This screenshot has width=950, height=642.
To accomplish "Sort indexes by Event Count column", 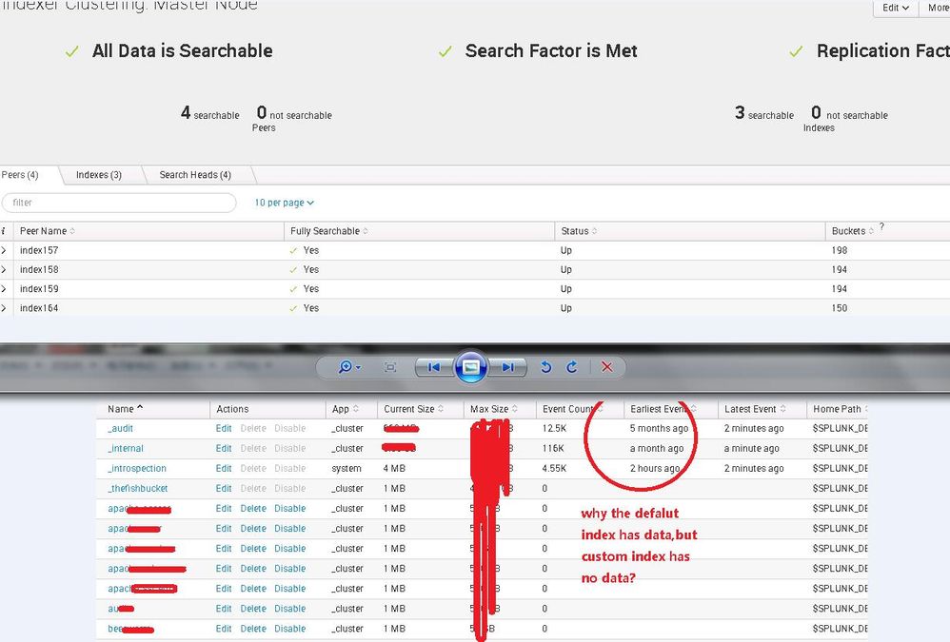I will point(569,409).
